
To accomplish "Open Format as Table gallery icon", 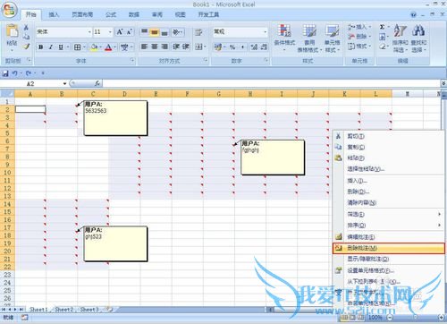I will coord(309,31).
